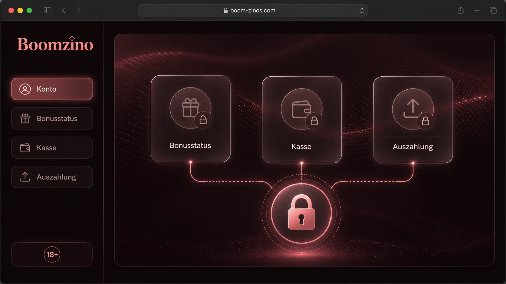
Task: Open the locked Kasse card
Action: pos(302,120)
